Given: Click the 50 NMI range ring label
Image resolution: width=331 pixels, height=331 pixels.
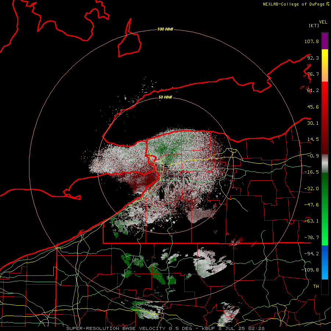Looking at the screenshot, I should tap(165, 97).
